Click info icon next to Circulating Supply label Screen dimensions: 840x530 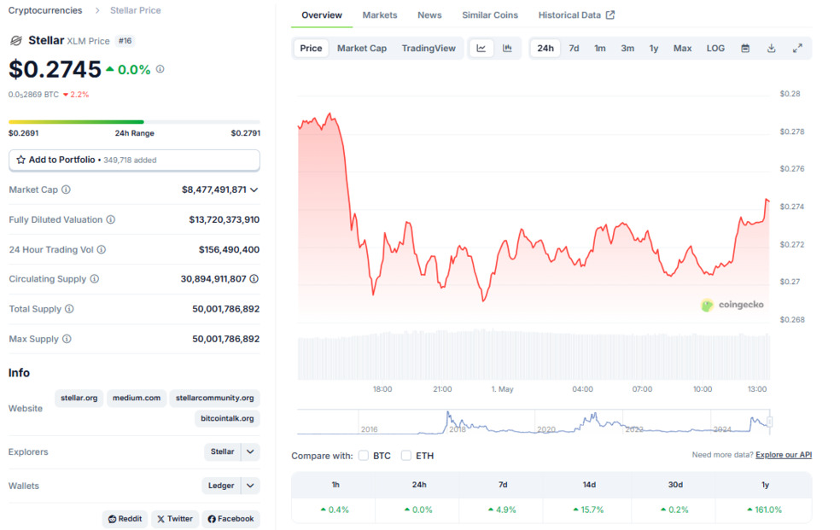94,279
